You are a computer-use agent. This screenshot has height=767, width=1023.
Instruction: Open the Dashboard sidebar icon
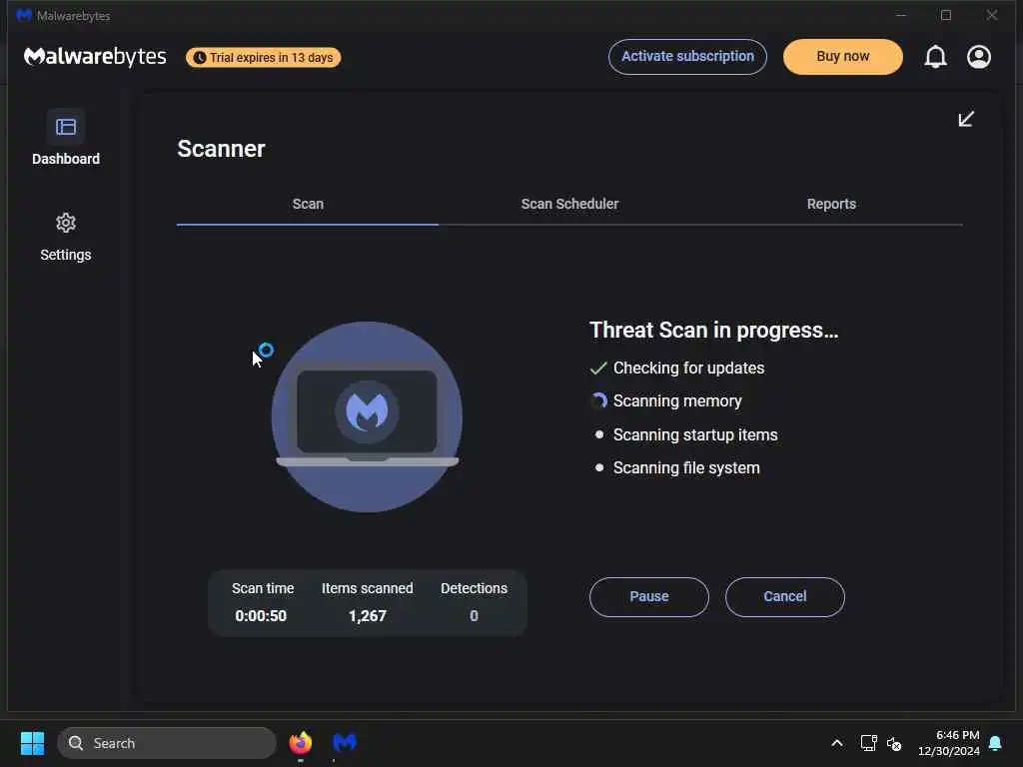pos(65,127)
